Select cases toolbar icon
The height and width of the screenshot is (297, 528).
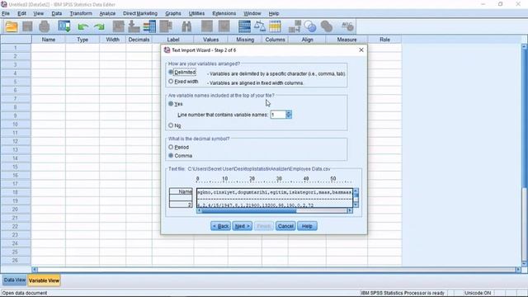(275, 26)
